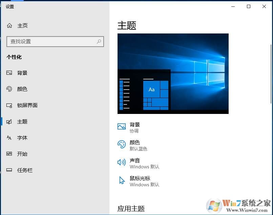Click the 背景 picture icon in sidebar
This screenshot has width=273, height=215.
coord(9,73)
